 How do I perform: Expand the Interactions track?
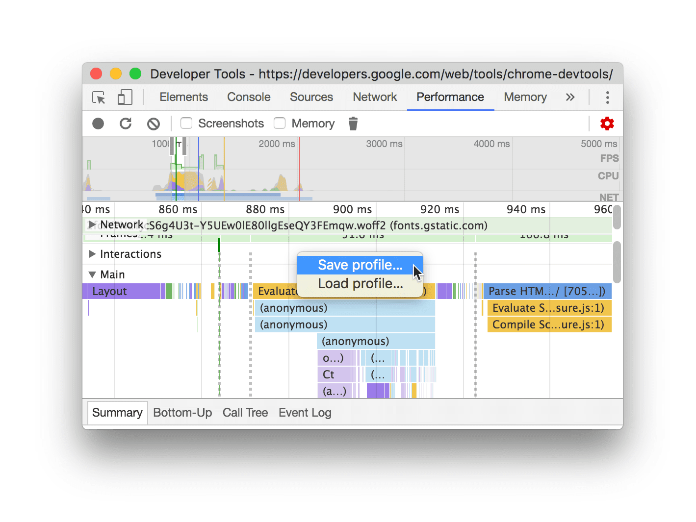click(92, 254)
